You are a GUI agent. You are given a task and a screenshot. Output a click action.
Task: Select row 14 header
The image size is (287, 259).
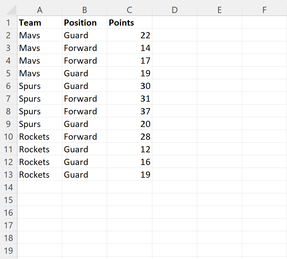tap(9, 187)
